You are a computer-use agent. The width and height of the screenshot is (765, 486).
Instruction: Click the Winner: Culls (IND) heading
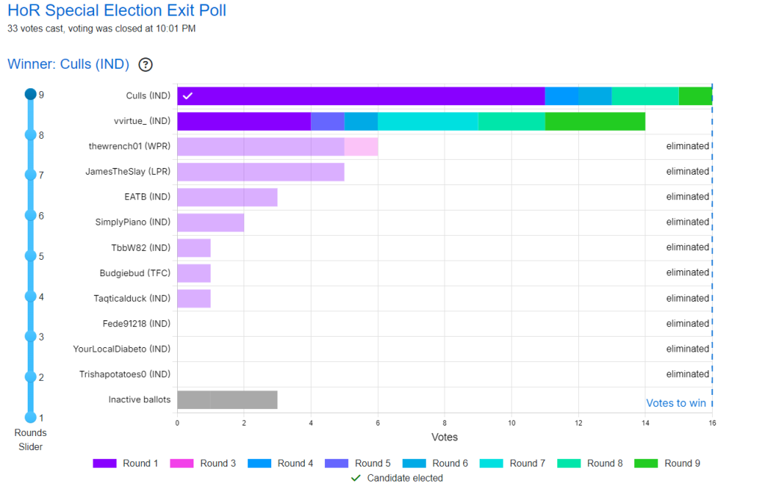(68, 64)
